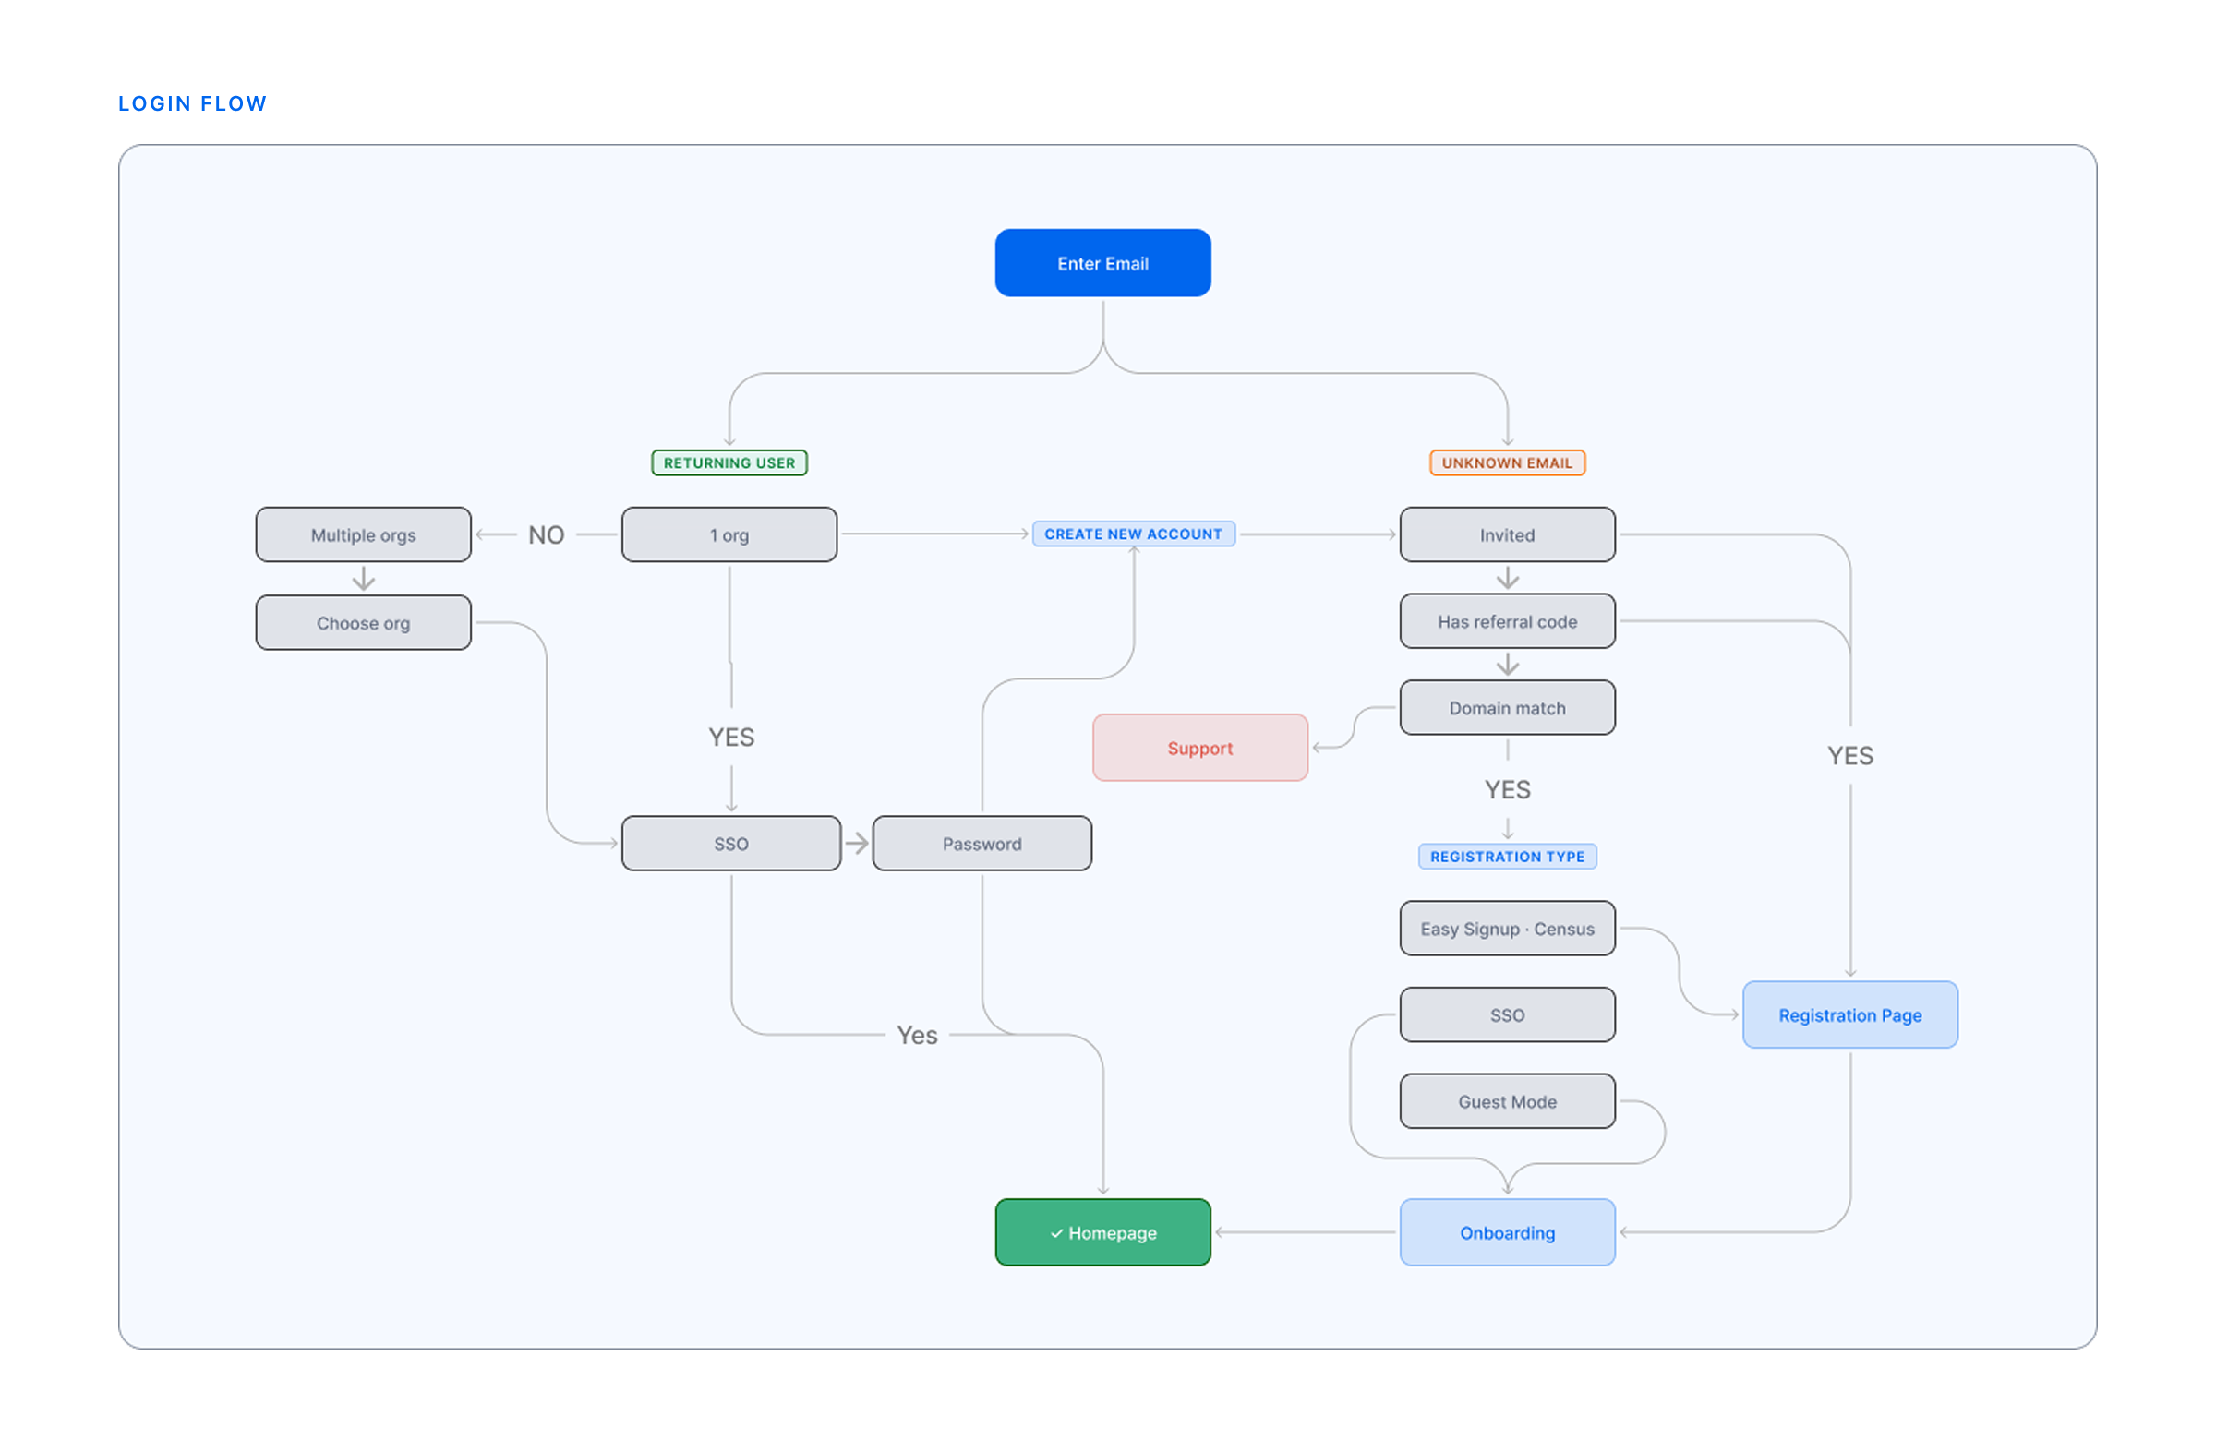The image size is (2216, 1440).
Task: Click the checkmark icon on Homepage
Action: (1057, 1233)
